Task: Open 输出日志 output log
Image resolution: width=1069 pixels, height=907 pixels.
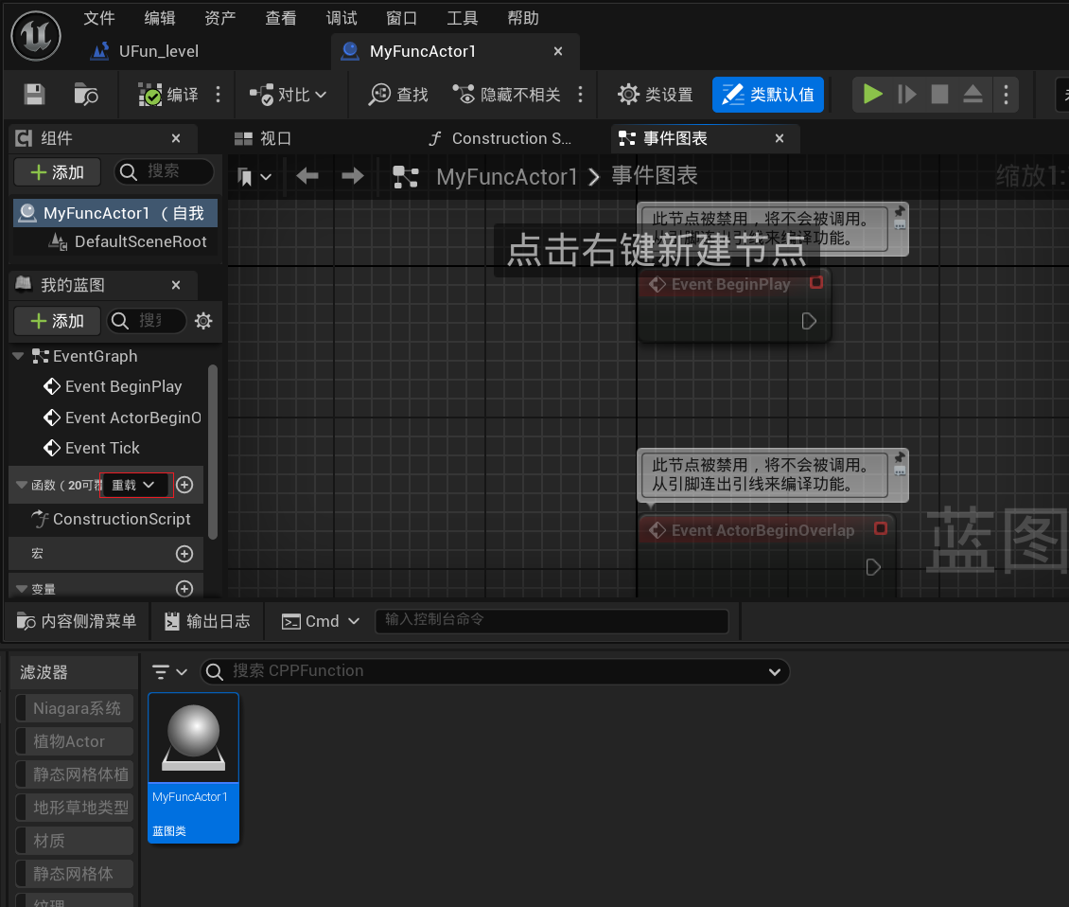Action: [x=207, y=621]
